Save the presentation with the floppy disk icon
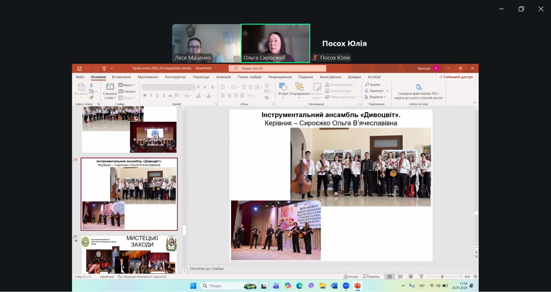Viewport: 551px width, 292px height. 79,68
